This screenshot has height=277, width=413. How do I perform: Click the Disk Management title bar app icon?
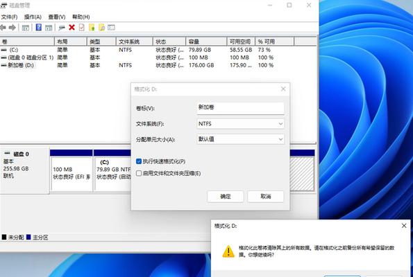pos(3,6)
